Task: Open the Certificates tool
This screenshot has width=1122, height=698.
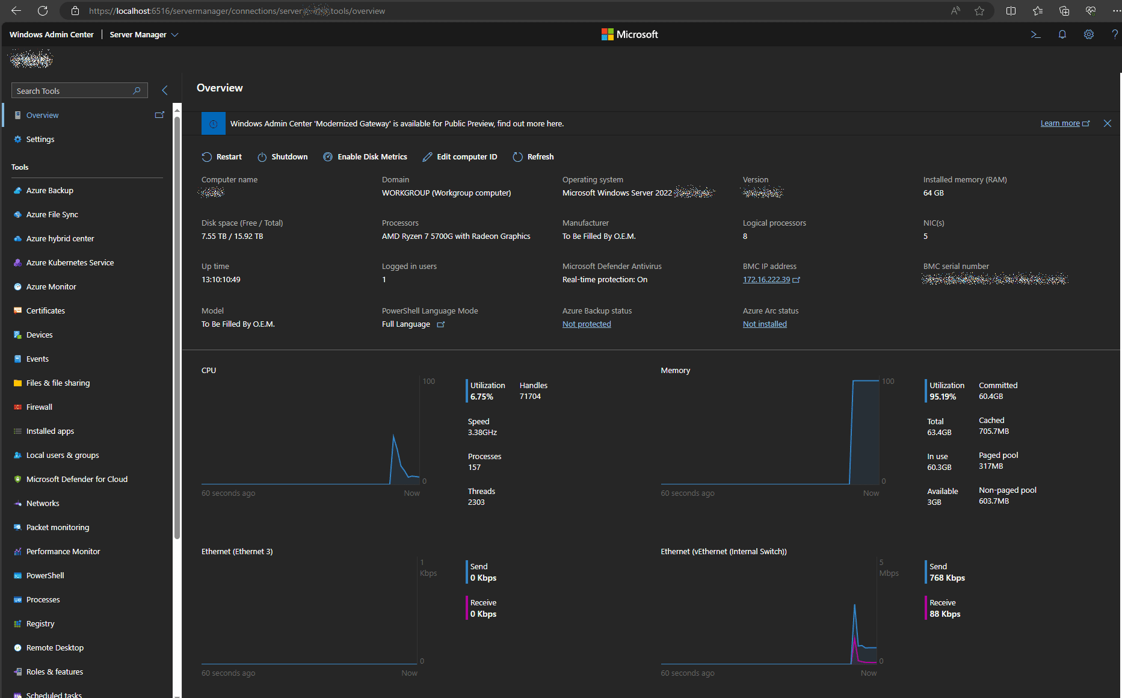Action: click(x=45, y=311)
